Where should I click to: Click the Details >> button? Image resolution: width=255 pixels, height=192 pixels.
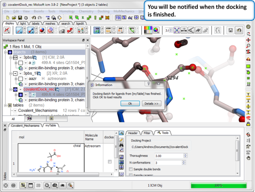click(151, 104)
